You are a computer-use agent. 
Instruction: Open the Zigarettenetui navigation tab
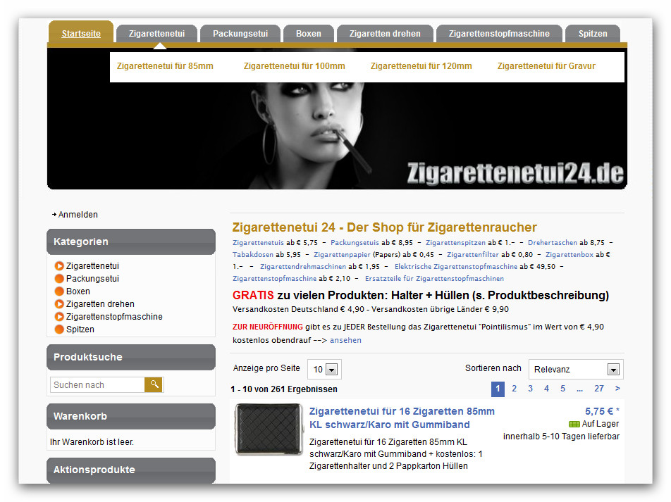coord(156,33)
